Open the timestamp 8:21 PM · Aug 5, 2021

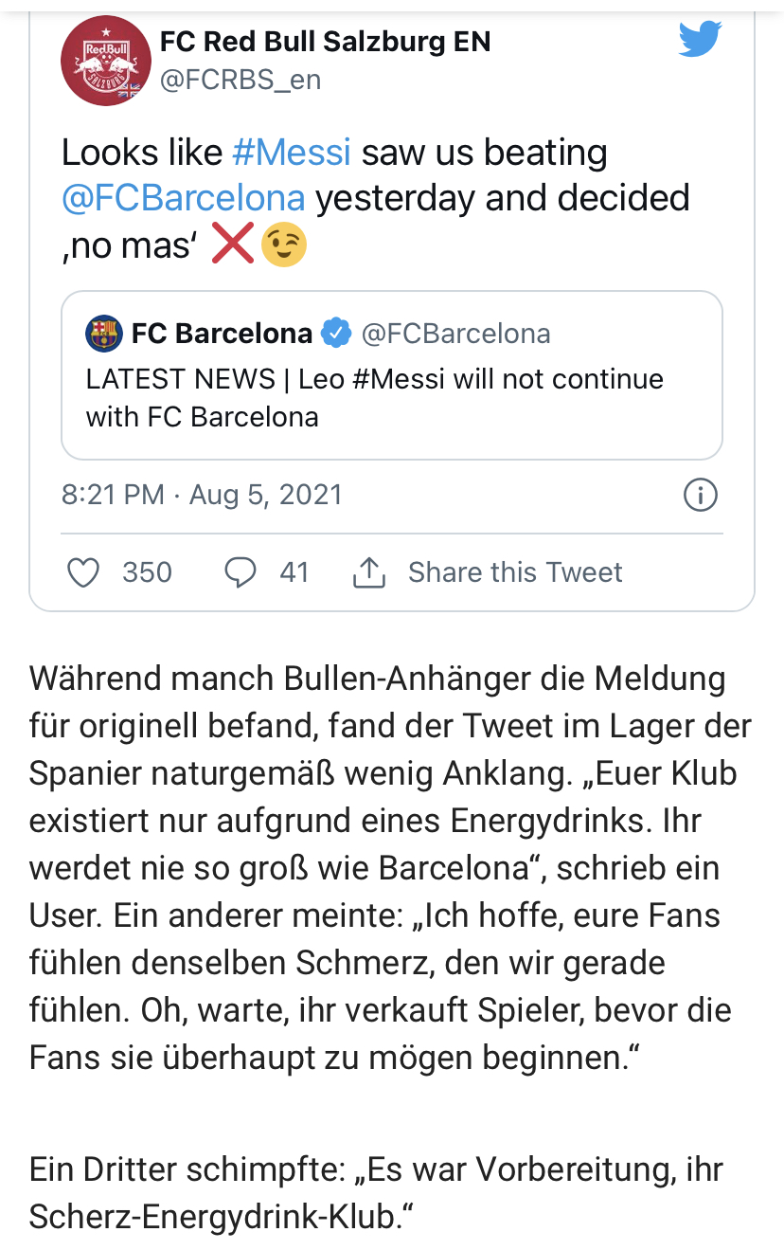202,495
